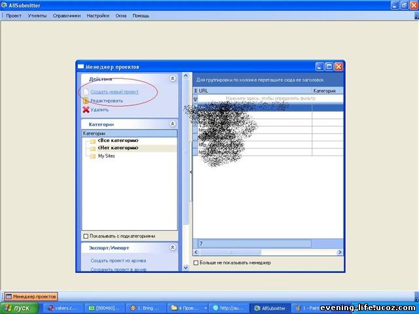The height and width of the screenshot is (314, 419).
Task: Open the Утилиты menu
Action: [37, 16]
